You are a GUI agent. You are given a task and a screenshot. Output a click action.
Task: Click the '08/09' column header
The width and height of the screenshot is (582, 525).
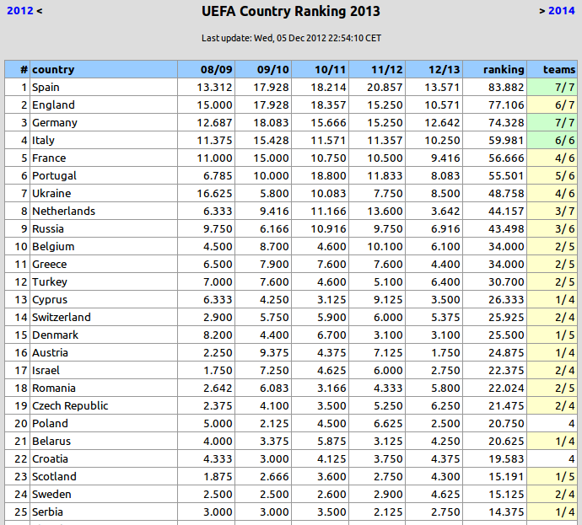[x=206, y=69]
